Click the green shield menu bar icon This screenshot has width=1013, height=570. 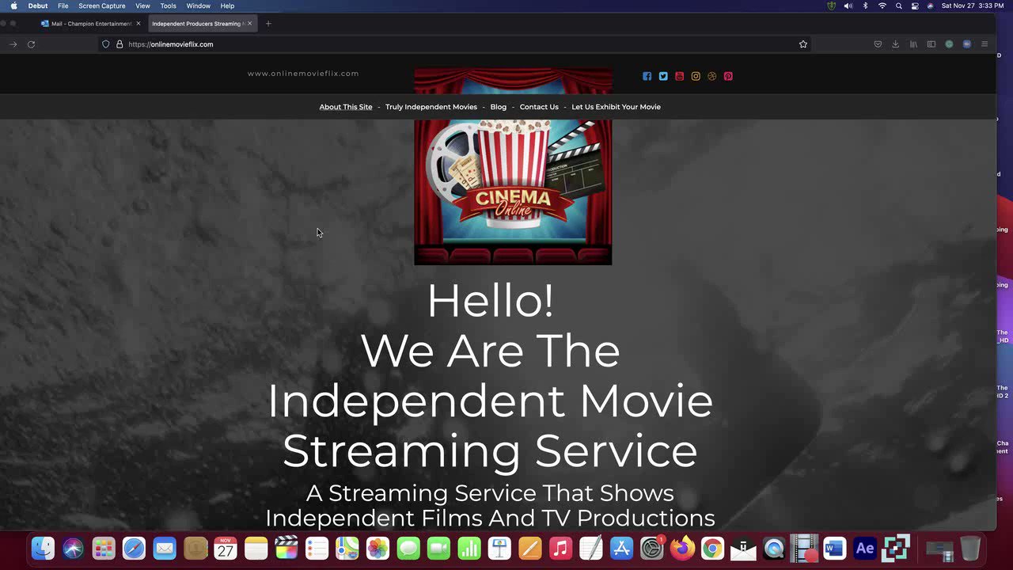click(832, 6)
